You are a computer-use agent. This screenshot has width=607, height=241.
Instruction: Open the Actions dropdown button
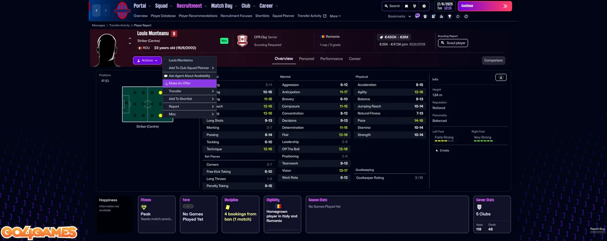tap(147, 60)
